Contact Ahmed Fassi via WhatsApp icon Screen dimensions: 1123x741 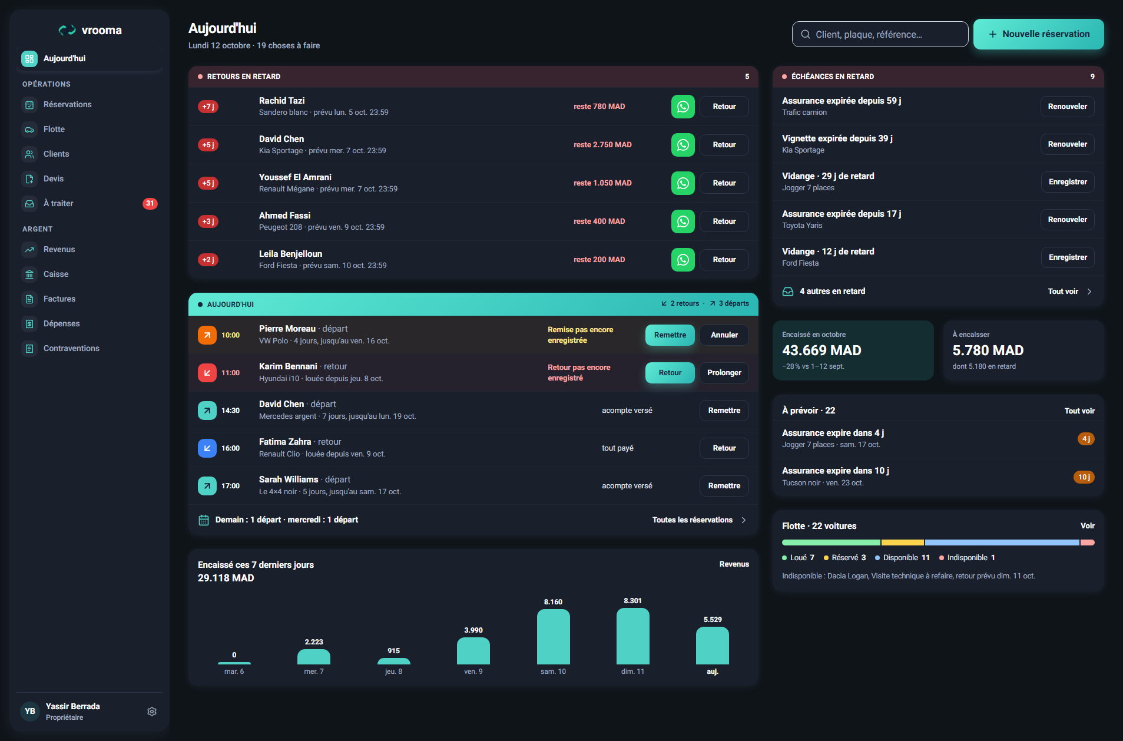[683, 221]
